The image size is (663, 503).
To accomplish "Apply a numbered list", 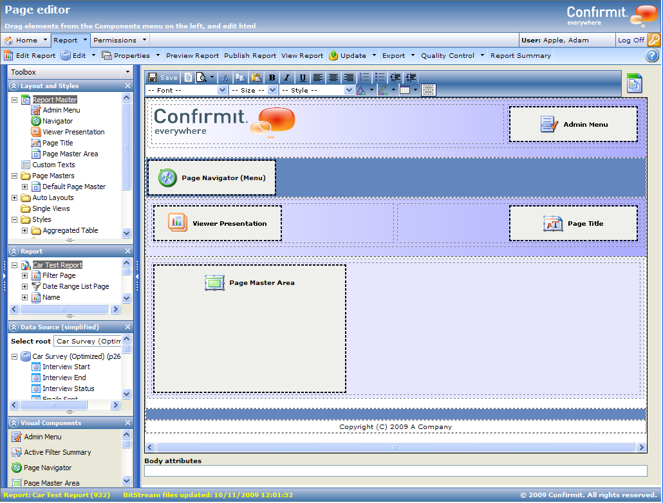I will click(365, 77).
